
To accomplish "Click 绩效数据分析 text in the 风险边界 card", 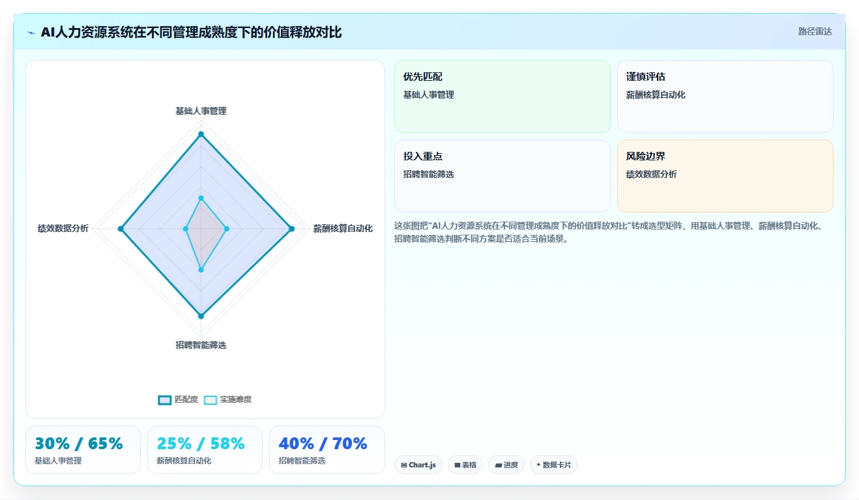I will coord(652,174).
